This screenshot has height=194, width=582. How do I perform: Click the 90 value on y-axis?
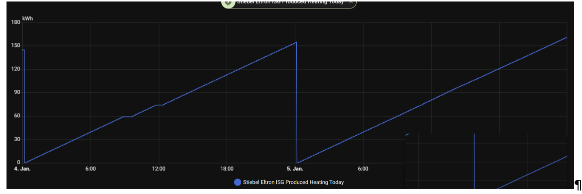tap(17, 93)
